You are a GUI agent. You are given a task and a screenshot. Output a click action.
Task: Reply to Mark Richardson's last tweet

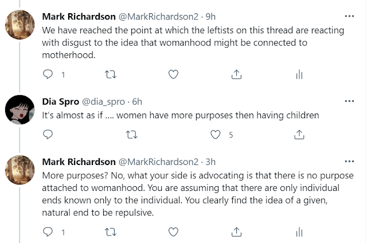click(48, 232)
